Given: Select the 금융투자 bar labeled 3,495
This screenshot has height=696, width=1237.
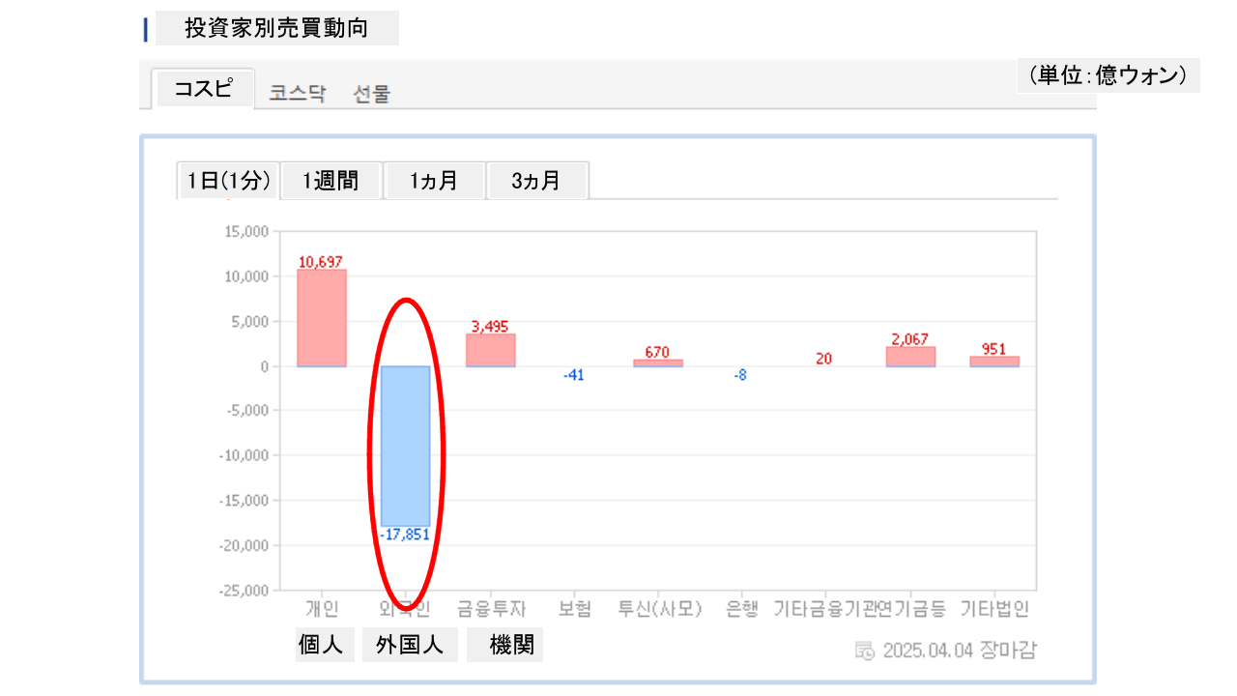Looking at the screenshot, I should pyautogui.click(x=491, y=350).
